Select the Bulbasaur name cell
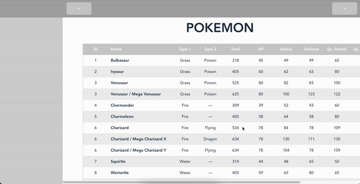This screenshot has height=184, width=360. click(120, 60)
